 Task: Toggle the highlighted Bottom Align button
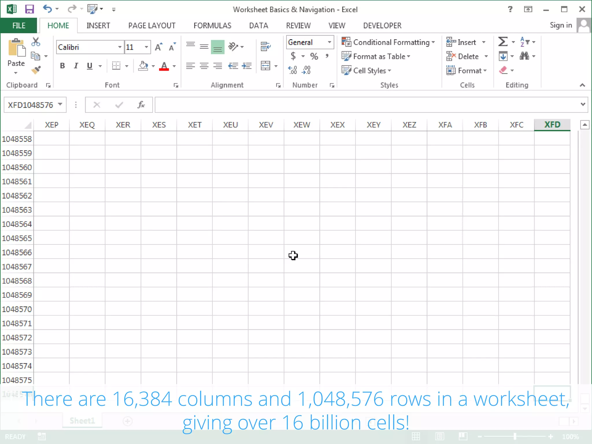[x=218, y=47]
